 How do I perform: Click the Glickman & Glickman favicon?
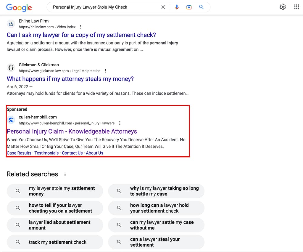[x=11, y=68]
